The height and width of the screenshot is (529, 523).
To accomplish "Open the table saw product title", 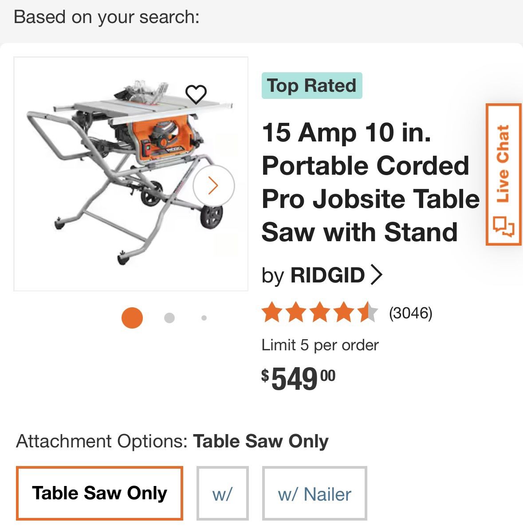I will tap(370, 182).
